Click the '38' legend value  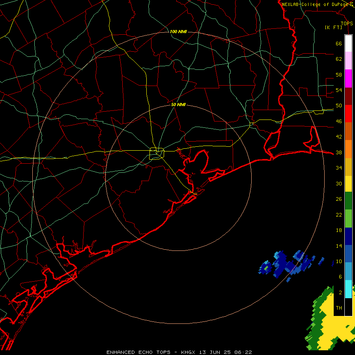pos(339,152)
